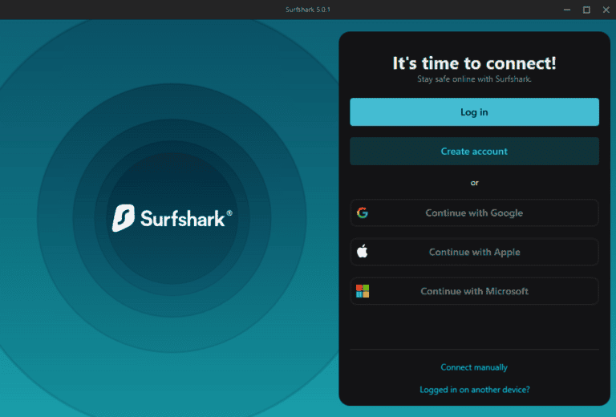This screenshot has height=417, width=616.
Task: Select the Create account button
Action: pos(474,152)
